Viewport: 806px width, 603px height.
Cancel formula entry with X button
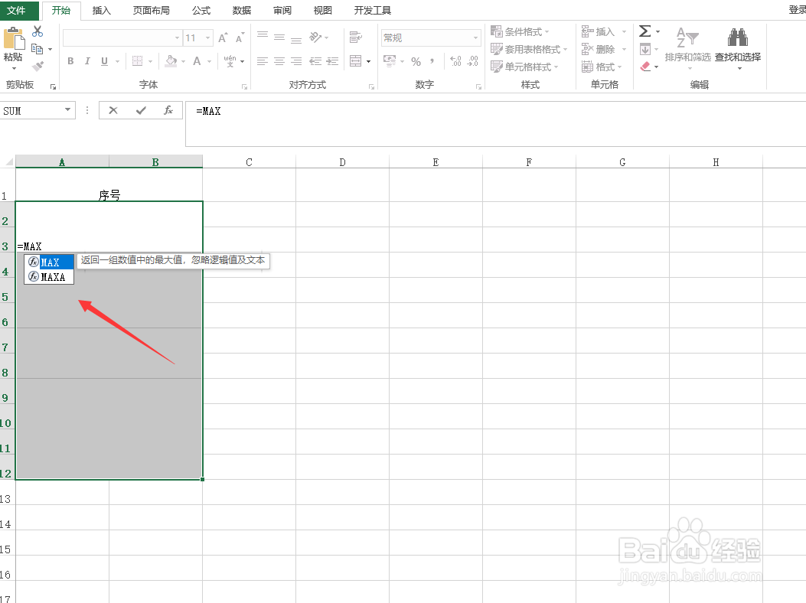click(113, 110)
